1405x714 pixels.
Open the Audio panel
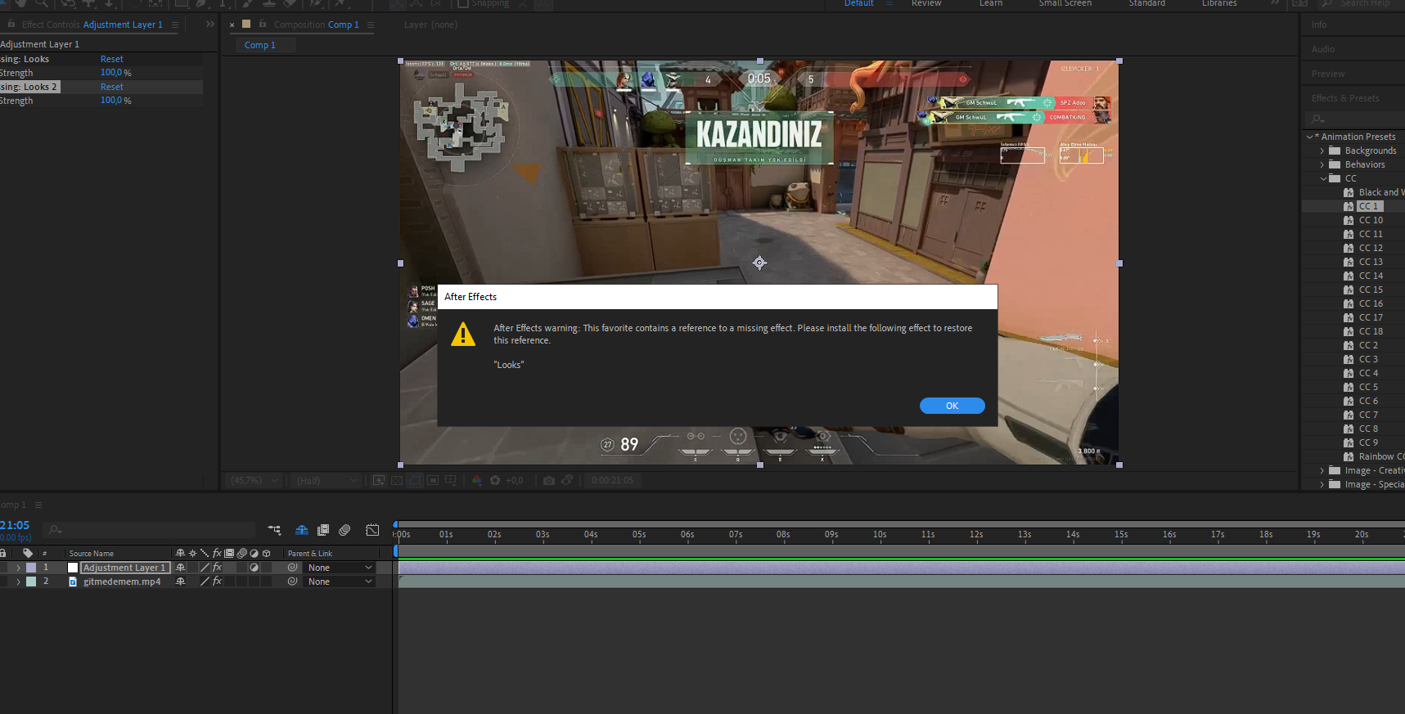pos(1323,49)
